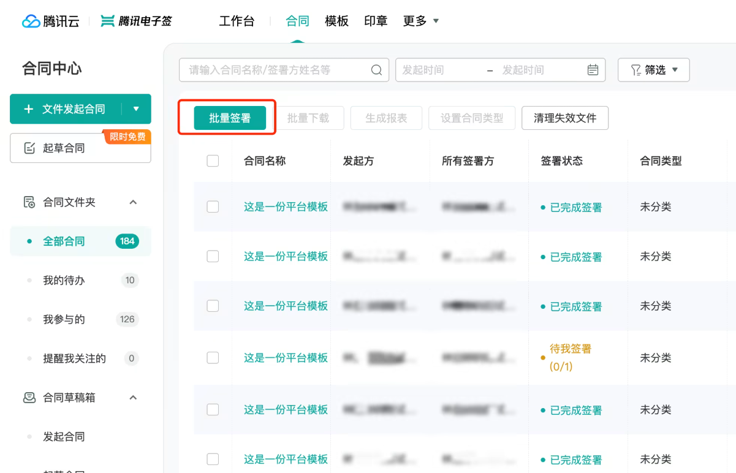Click the 签署状态 column header
This screenshot has width=736, height=473.
[x=561, y=161]
